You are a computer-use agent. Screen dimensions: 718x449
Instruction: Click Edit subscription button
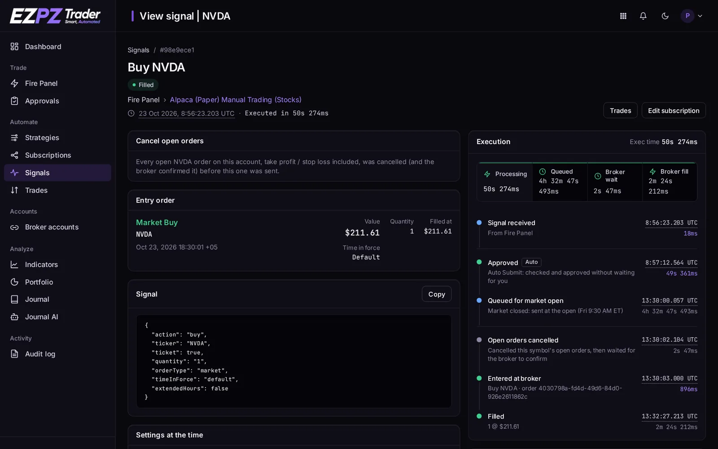coord(674,110)
